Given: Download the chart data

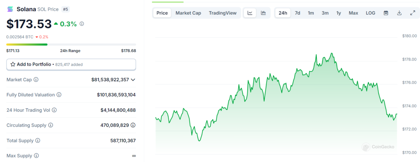Looking at the screenshot, I should (399, 13).
